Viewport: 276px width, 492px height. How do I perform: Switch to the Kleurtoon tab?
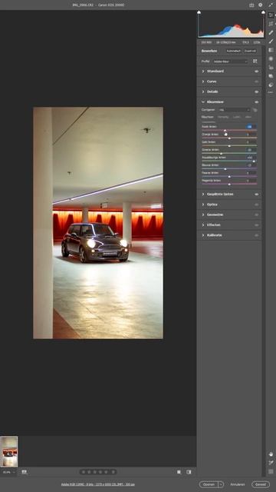click(x=207, y=117)
